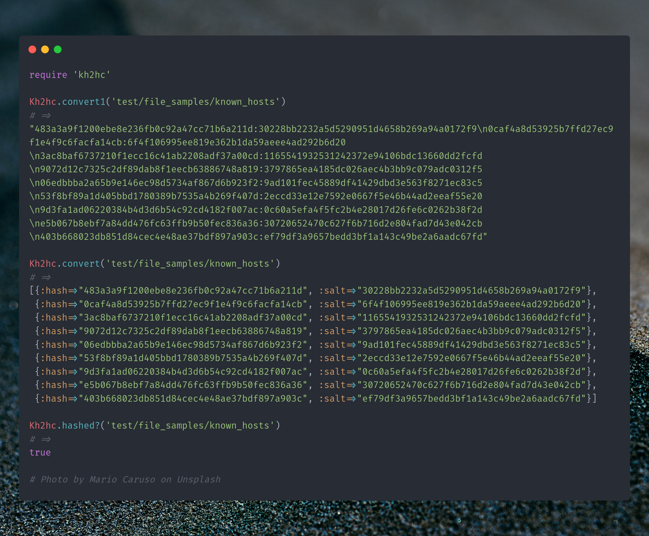The height and width of the screenshot is (536, 649).
Task: Click the purple 'true' result value
Action: [40, 452]
